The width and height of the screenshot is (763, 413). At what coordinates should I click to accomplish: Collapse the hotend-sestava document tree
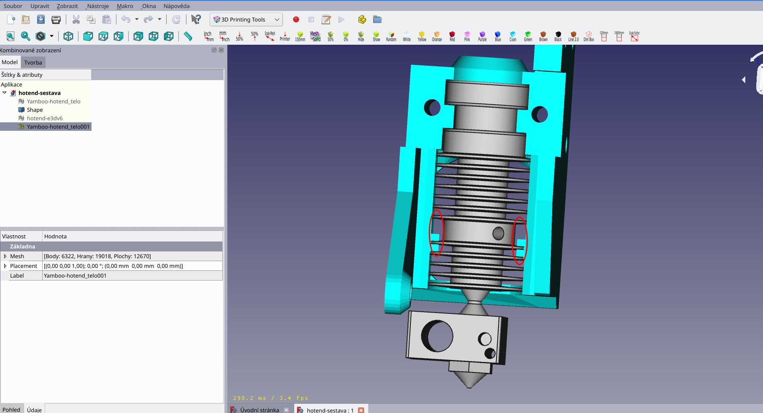(5, 93)
